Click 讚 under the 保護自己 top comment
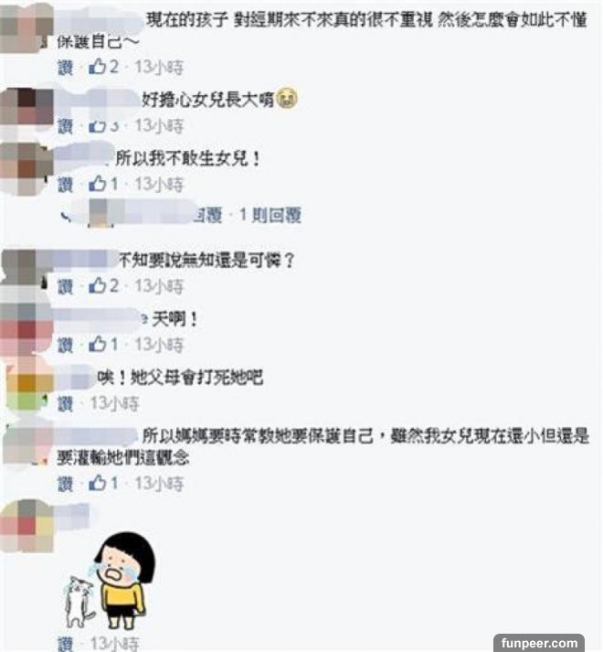Image resolution: width=603 pixels, height=652 pixels. point(65,68)
